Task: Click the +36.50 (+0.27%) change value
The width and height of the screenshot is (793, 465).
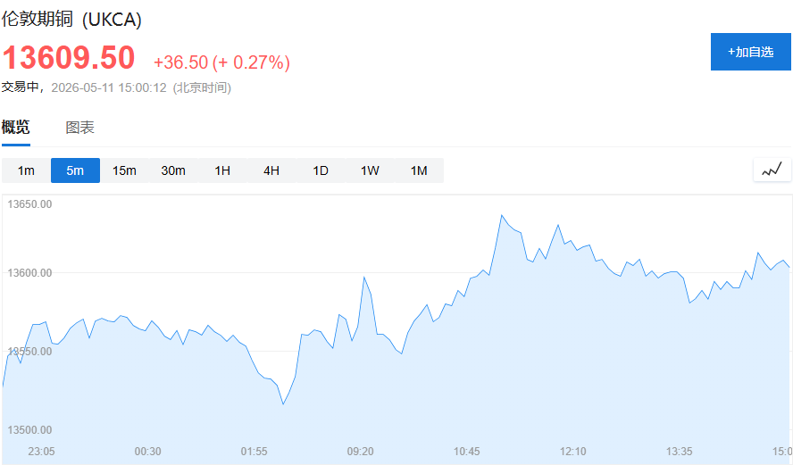Action: (222, 62)
